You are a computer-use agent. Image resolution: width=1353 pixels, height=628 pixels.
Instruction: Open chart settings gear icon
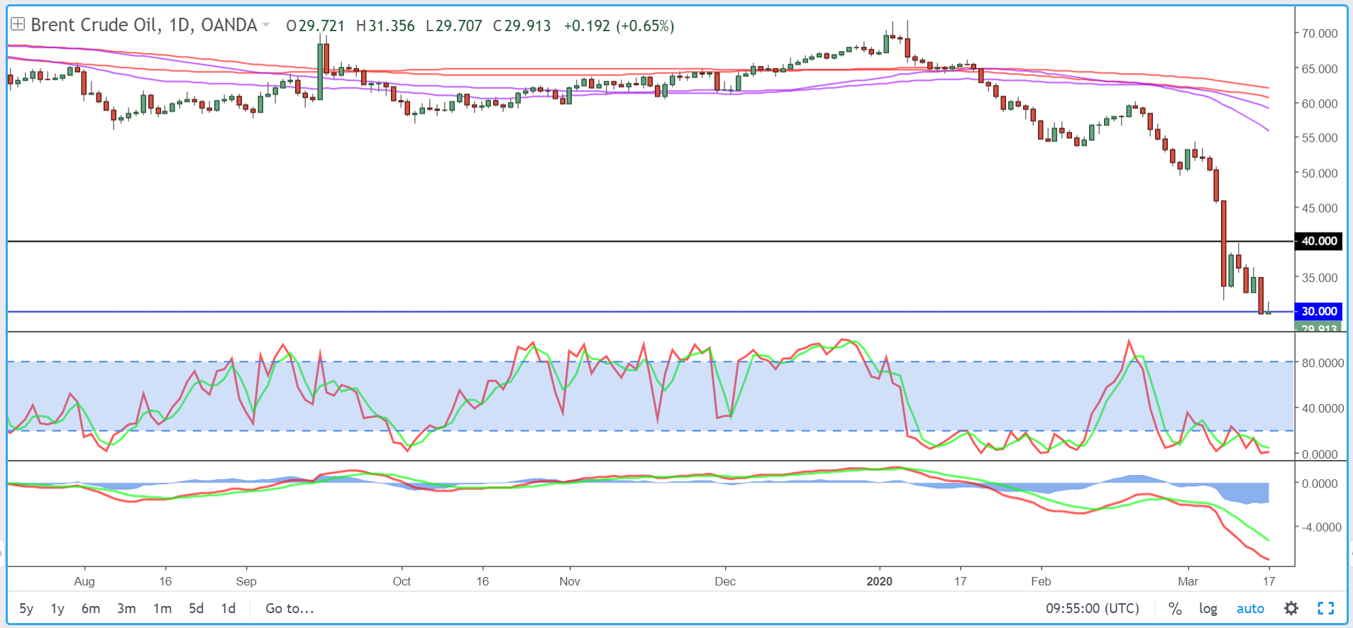(x=1291, y=608)
